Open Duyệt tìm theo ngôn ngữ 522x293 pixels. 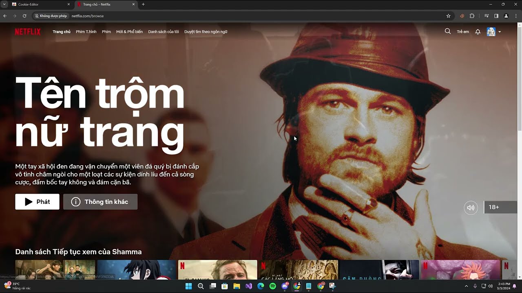tap(206, 32)
